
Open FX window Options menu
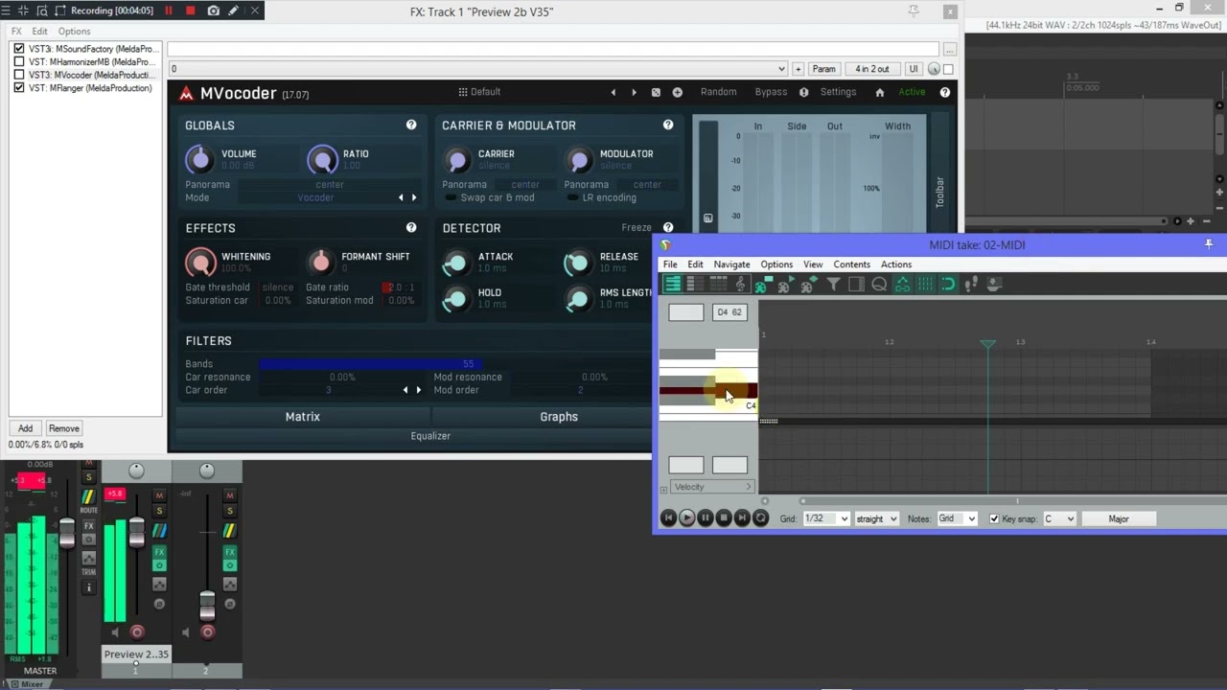tap(74, 32)
